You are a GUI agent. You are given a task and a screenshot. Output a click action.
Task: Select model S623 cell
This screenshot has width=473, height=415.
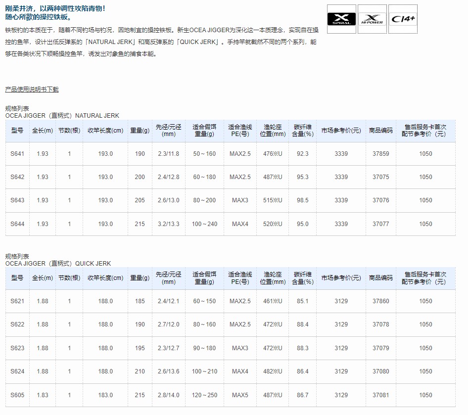(x=17, y=348)
